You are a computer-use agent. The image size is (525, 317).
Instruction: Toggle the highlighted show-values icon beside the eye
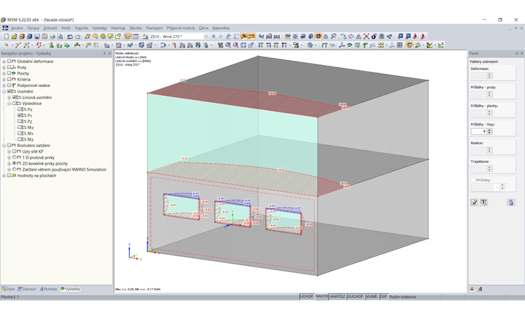point(251,37)
